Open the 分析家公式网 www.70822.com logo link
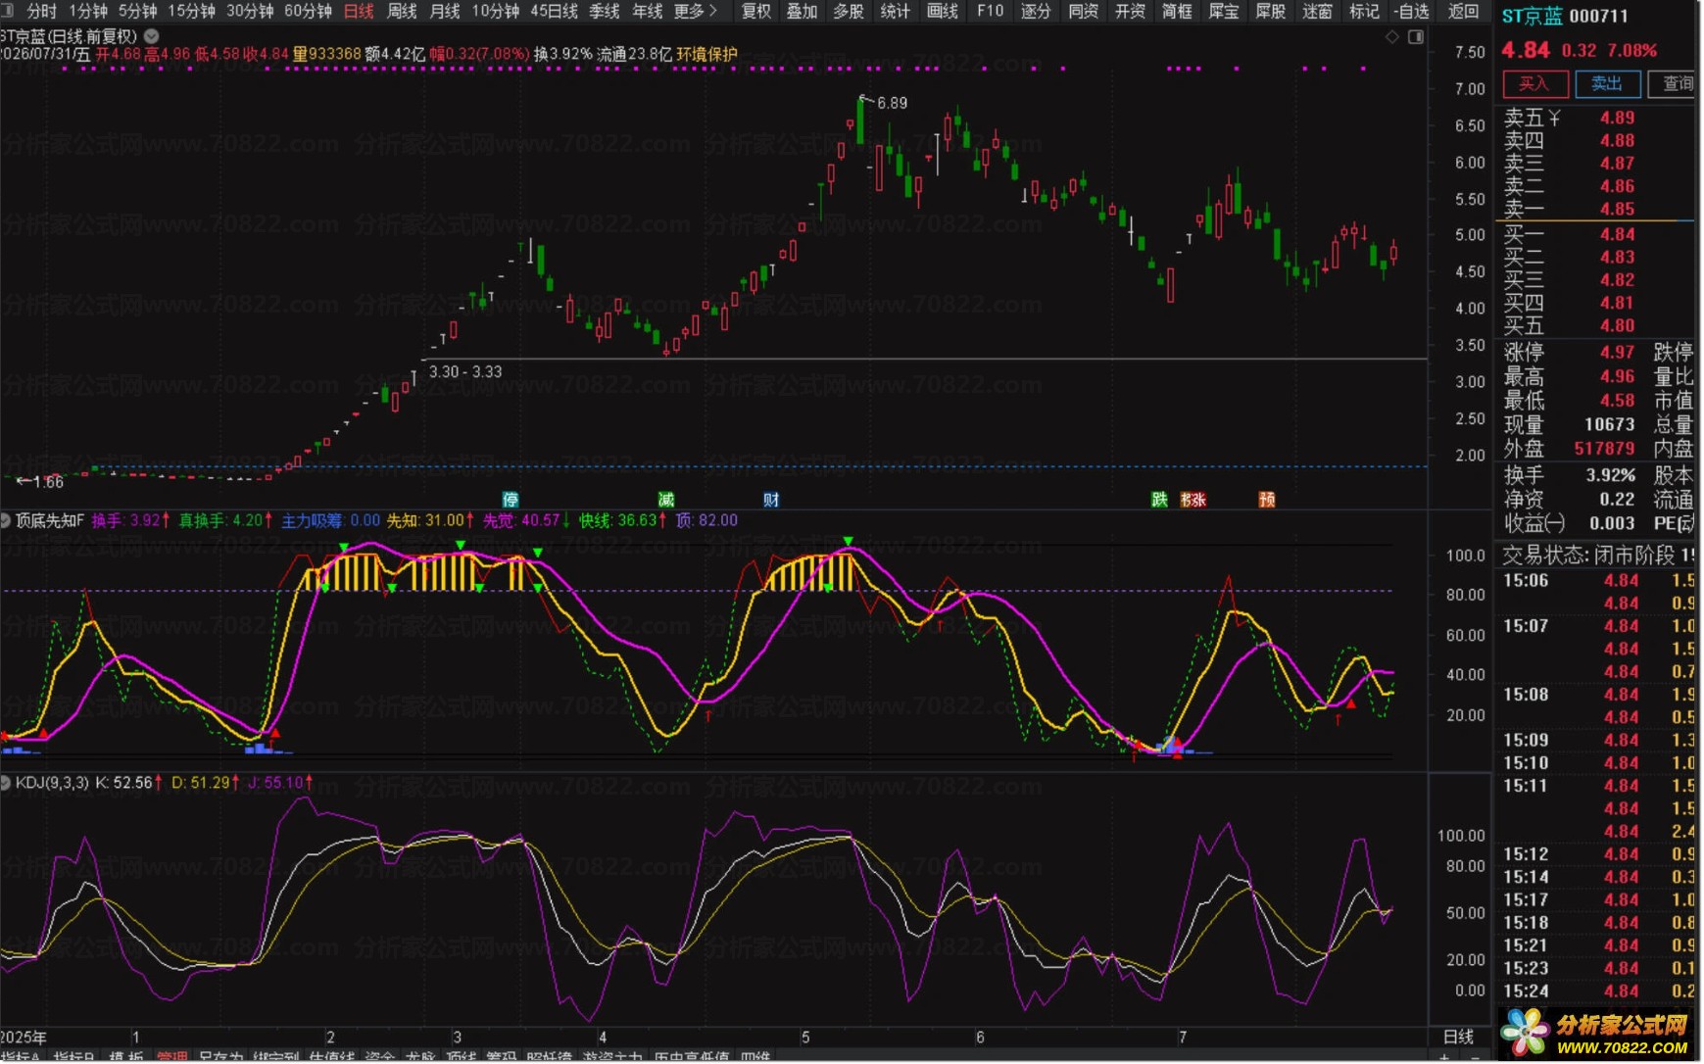This screenshot has width=1704, height=1064. (1599, 1035)
